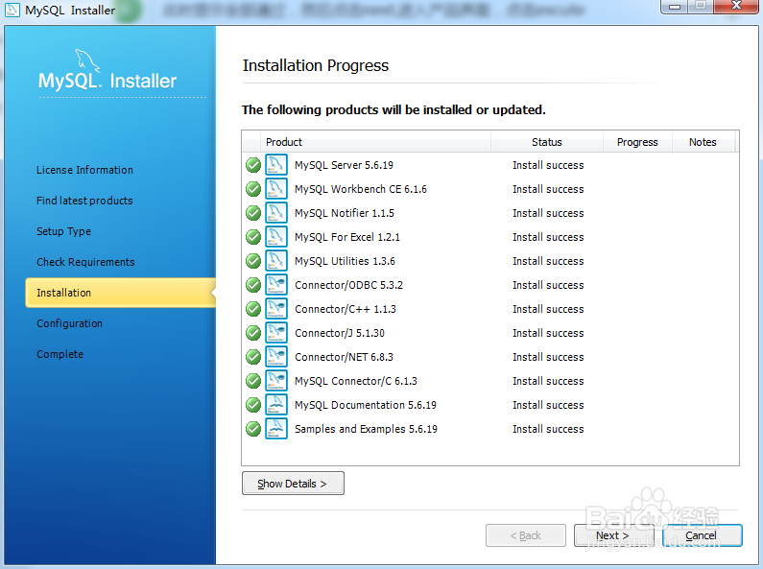Click the product icon for MySQL For Excel 1.2.1
Viewport: 763px width, 569px height.
[275, 237]
